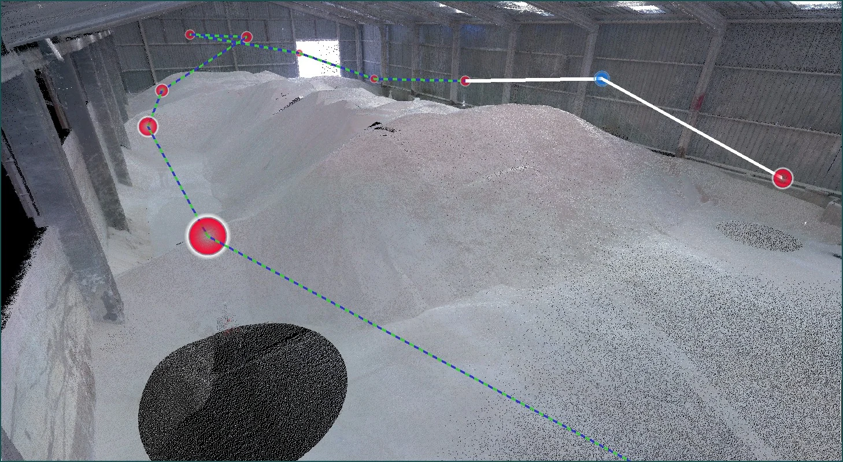
Task: Select medium red marker directly above largest marker
Action: click(148, 126)
